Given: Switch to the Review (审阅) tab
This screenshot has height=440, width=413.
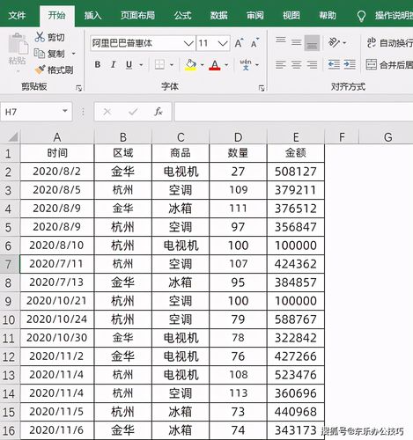Looking at the screenshot, I should (x=255, y=15).
